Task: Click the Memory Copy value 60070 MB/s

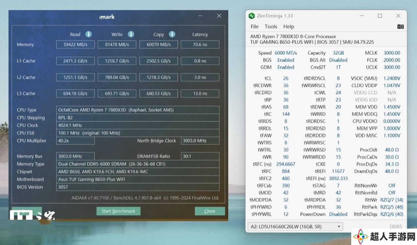Action: 159,45
